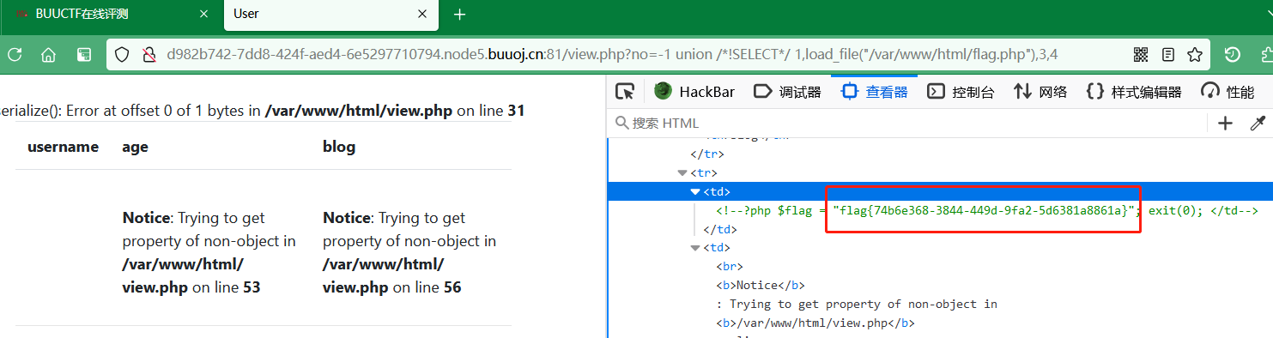Activate the element picker tool
This screenshot has height=338, width=1273.
[x=625, y=91]
